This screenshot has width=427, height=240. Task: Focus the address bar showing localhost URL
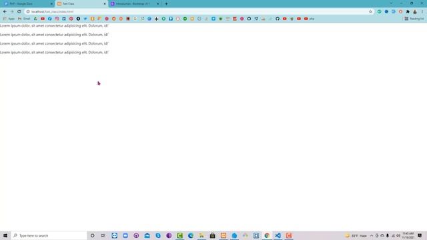click(199, 12)
